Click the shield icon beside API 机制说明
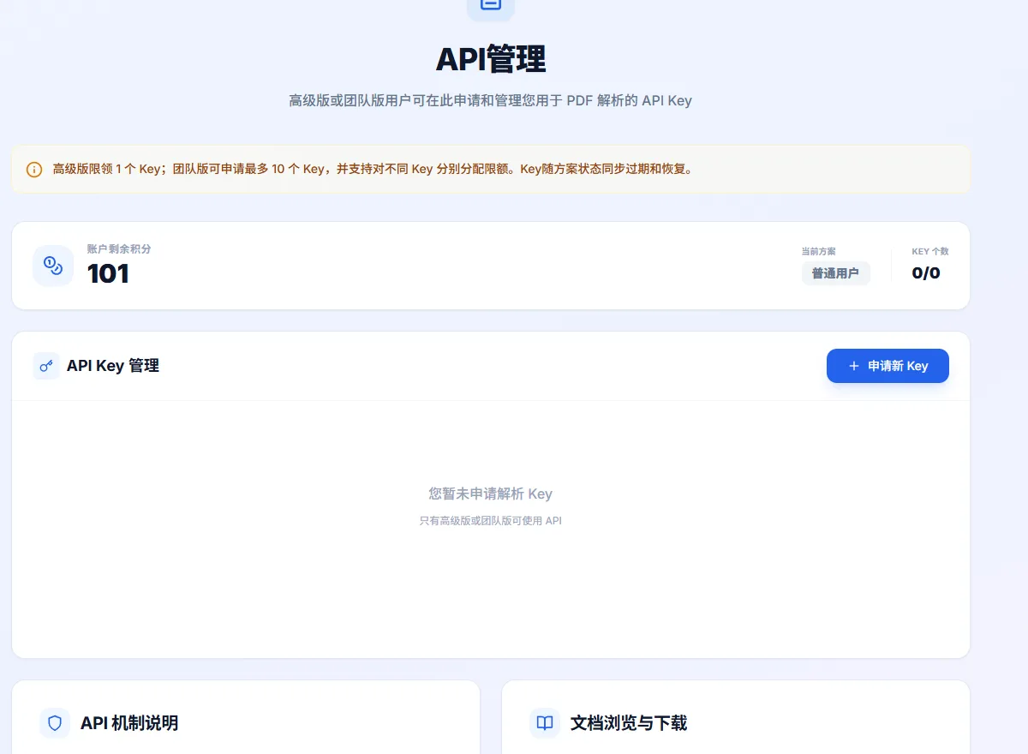 click(x=55, y=723)
